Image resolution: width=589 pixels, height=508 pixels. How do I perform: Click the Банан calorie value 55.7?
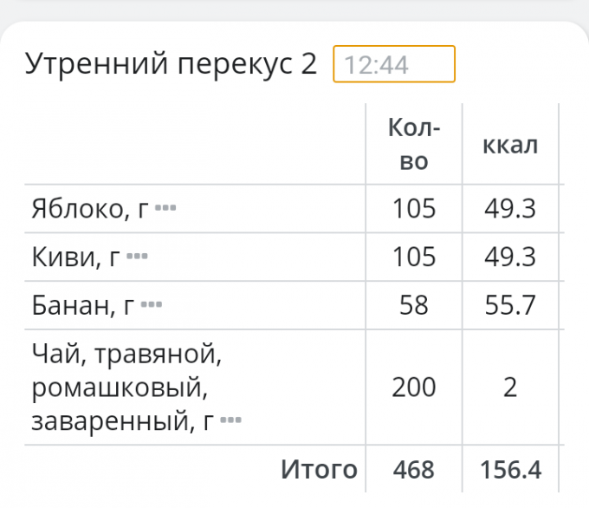pyautogui.click(x=510, y=305)
